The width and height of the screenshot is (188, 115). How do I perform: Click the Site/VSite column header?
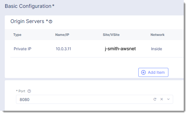pos(111,35)
